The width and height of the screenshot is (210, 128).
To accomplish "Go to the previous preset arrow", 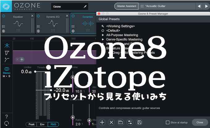I will 199,6.
